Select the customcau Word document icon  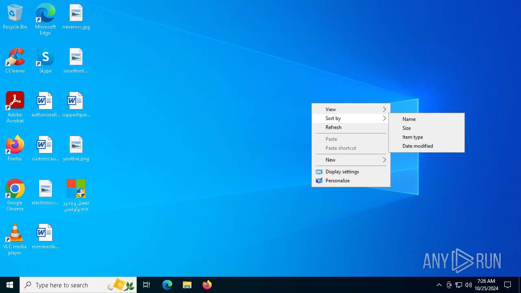coord(45,149)
